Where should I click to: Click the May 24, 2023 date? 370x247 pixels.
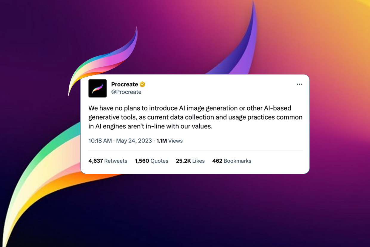[x=134, y=141]
